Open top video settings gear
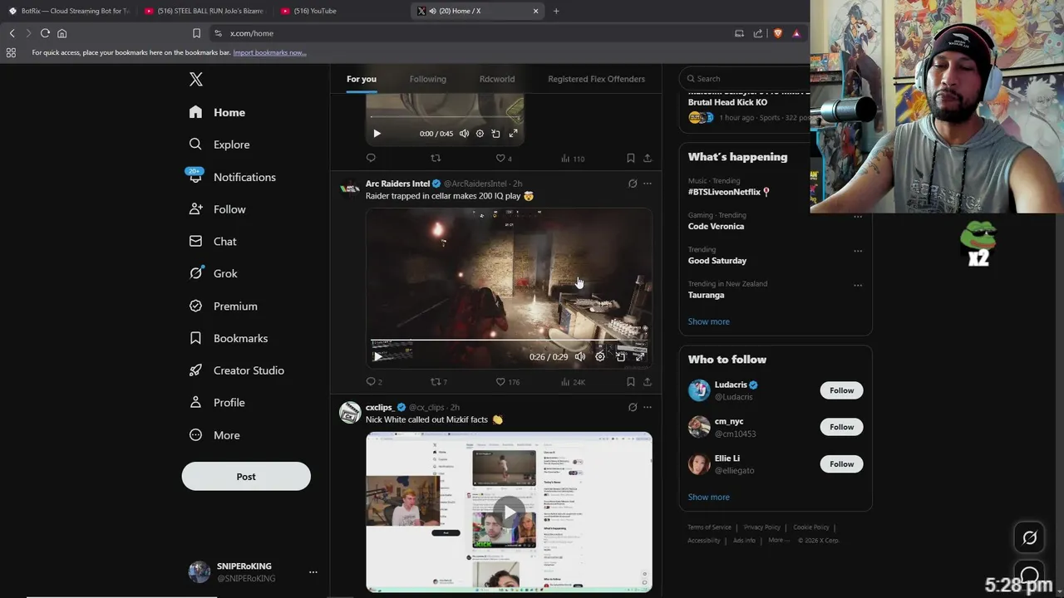Viewport: 1064px width, 598px height. [x=480, y=134]
